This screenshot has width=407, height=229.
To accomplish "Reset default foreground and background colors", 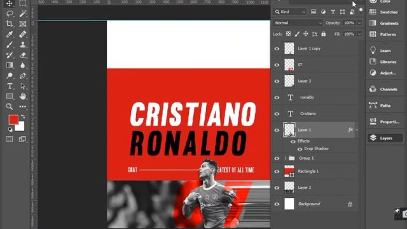I will coord(10,129).
